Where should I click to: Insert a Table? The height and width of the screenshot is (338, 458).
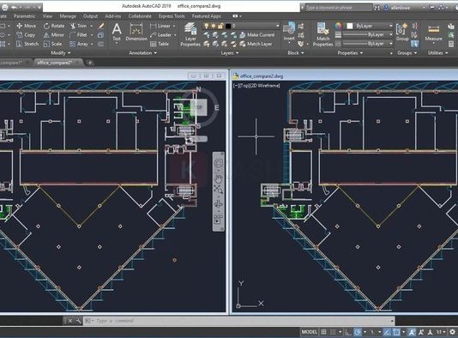[160, 44]
